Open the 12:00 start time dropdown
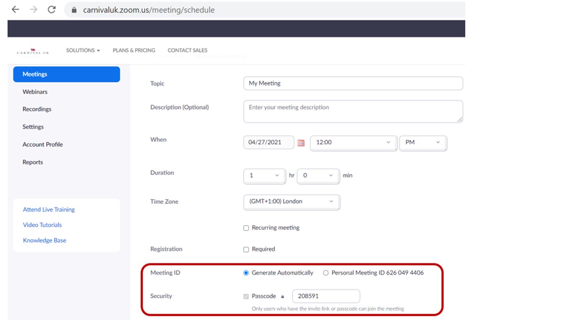Viewport: 580px width, 326px height. click(x=353, y=143)
